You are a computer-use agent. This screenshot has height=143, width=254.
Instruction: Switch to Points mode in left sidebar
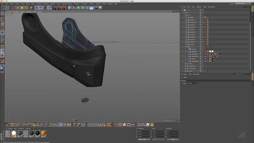(2, 33)
